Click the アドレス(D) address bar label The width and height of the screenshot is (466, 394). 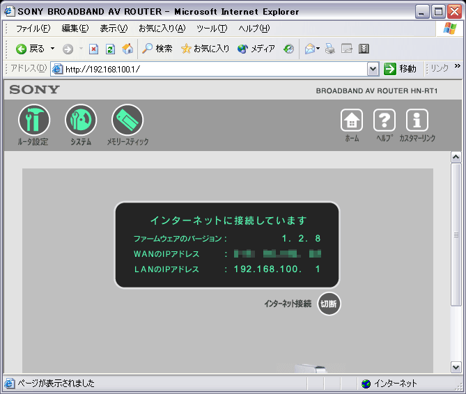[x=29, y=69]
